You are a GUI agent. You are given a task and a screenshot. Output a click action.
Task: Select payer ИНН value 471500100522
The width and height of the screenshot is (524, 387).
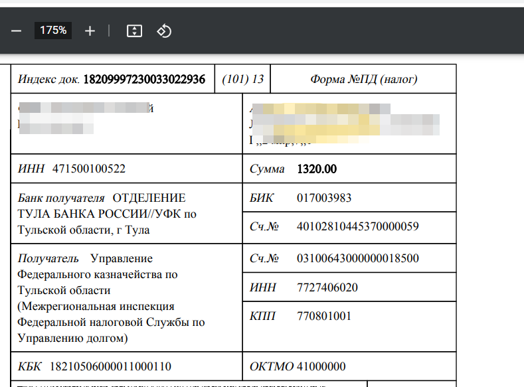pos(88,169)
